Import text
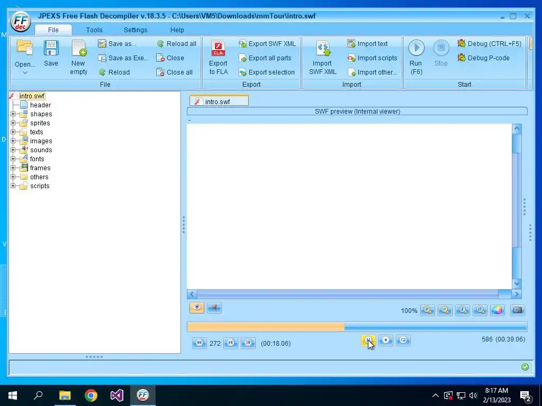The width and height of the screenshot is (542, 406). 367,43
